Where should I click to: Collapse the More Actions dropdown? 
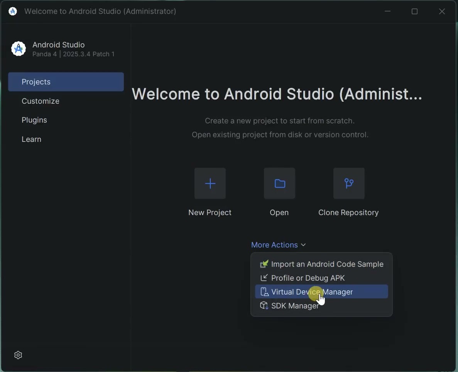point(278,245)
